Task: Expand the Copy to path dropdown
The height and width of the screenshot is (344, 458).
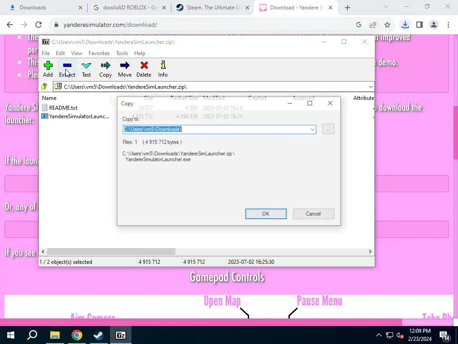Action: (312, 129)
